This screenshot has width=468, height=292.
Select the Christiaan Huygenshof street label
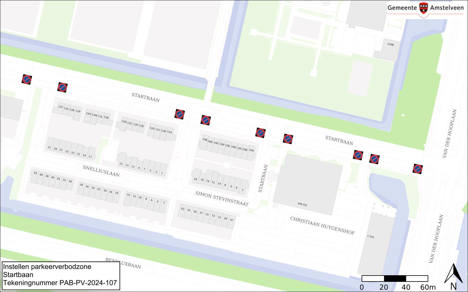(x=322, y=226)
